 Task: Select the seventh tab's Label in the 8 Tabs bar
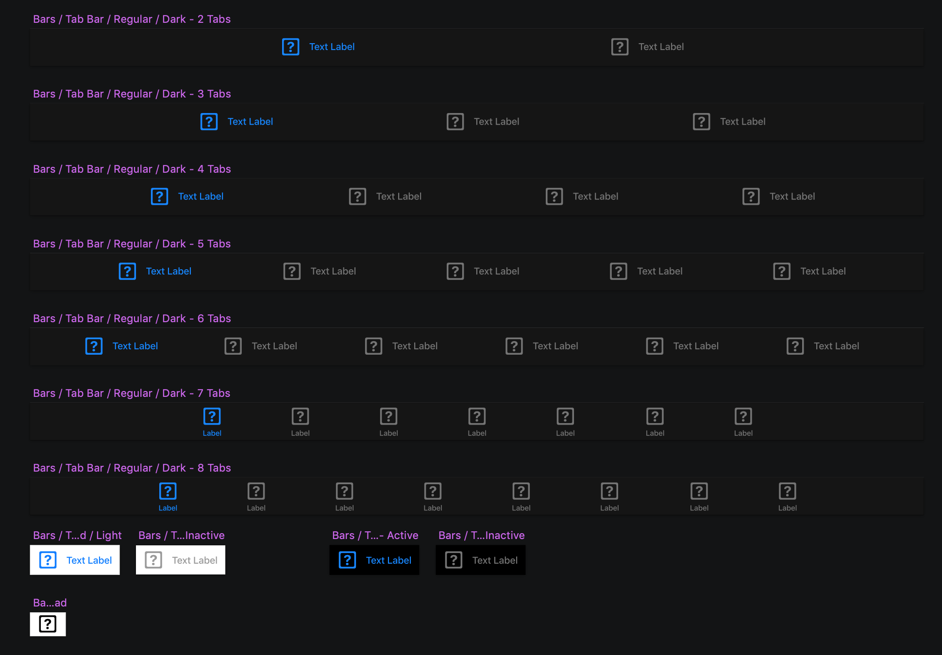coord(699,508)
